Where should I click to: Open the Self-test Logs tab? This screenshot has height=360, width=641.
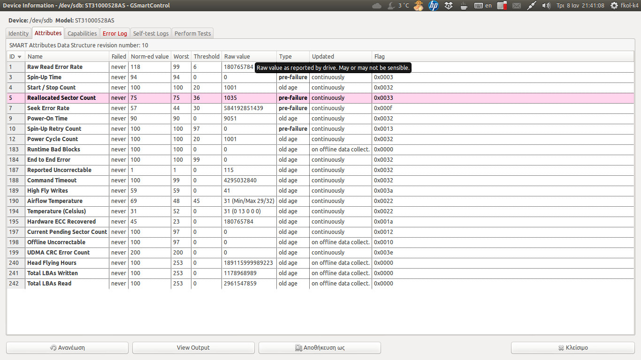click(151, 33)
